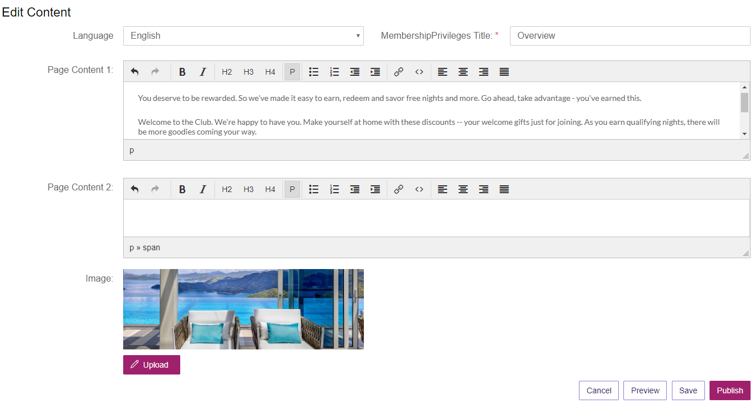Justify text in Page Content 1
754x407 pixels.
point(504,72)
